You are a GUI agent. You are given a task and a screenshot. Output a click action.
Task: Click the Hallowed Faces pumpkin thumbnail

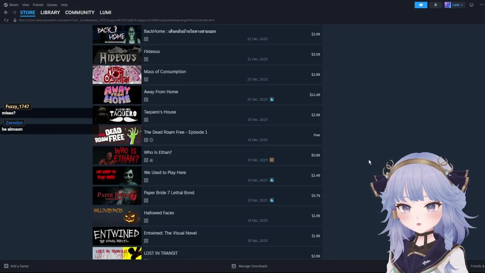pyautogui.click(x=117, y=216)
